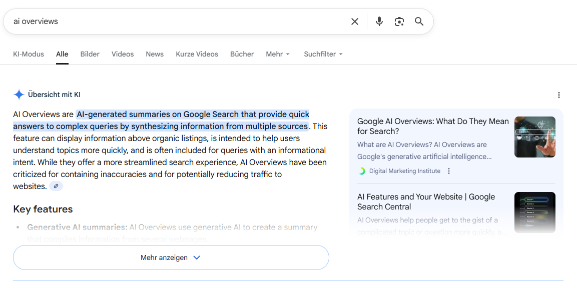Screen dimensions: 577x288
Task: Select the News tab
Action: pyautogui.click(x=155, y=54)
